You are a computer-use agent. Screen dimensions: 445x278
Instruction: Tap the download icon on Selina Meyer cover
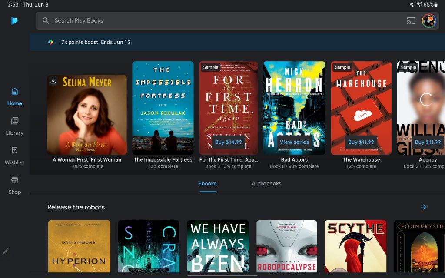pos(53,81)
